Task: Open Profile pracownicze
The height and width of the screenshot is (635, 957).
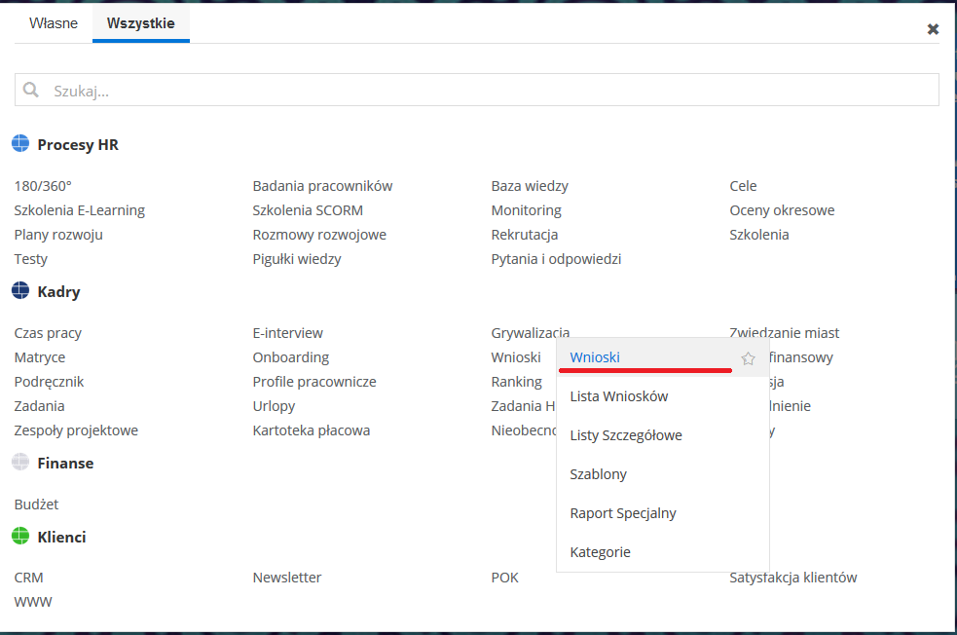Action: tap(314, 382)
